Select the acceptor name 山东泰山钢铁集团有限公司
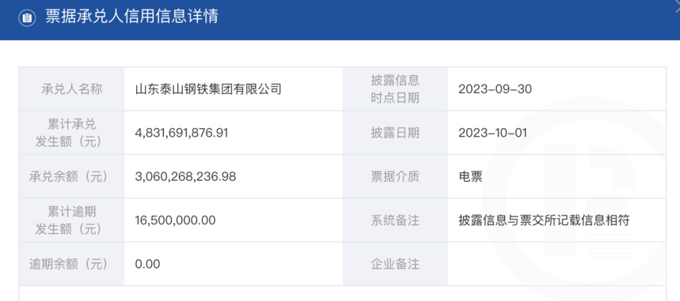This screenshot has width=680, height=301. point(209,89)
